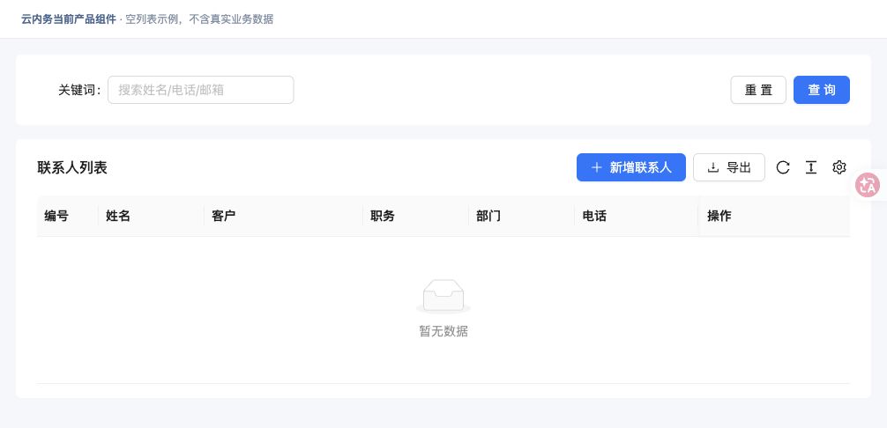887x428 pixels.
Task: Click the 查询 query button
Action: 822,90
